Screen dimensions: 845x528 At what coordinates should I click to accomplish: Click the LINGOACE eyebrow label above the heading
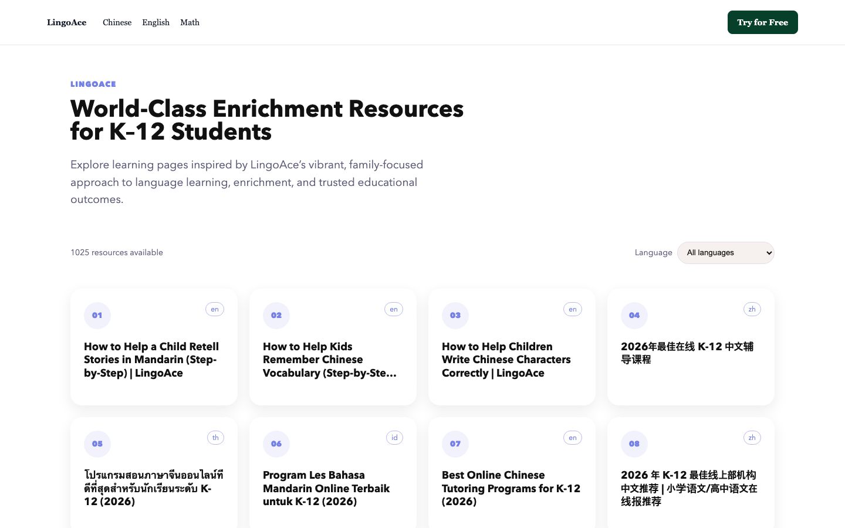click(93, 84)
